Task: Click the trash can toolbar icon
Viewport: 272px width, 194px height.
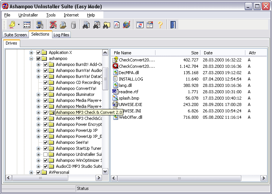Action: click(73, 25)
